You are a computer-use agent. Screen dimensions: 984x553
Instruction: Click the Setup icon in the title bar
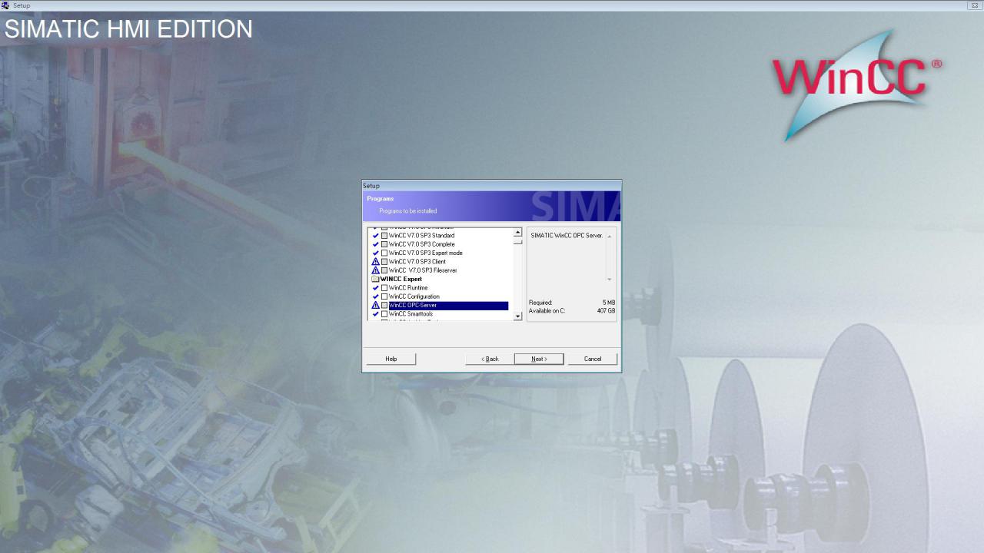(x=6, y=5)
